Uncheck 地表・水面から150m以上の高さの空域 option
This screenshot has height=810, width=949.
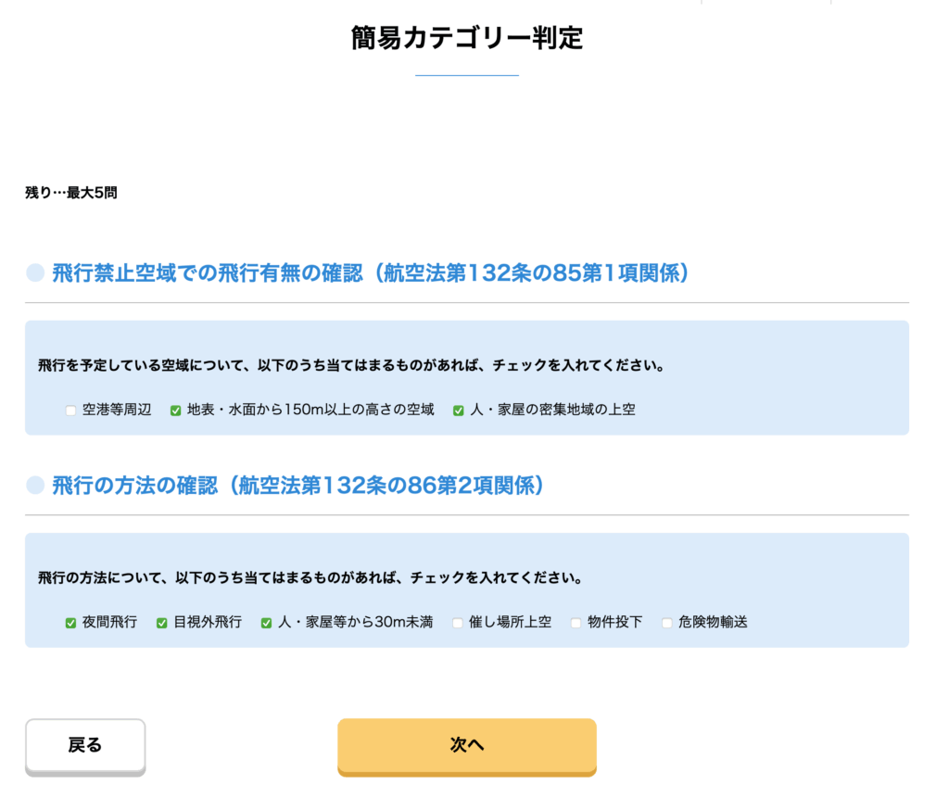click(x=175, y=411)
